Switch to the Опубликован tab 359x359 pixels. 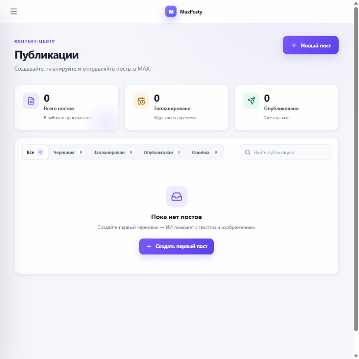click(x=163, y=152)
